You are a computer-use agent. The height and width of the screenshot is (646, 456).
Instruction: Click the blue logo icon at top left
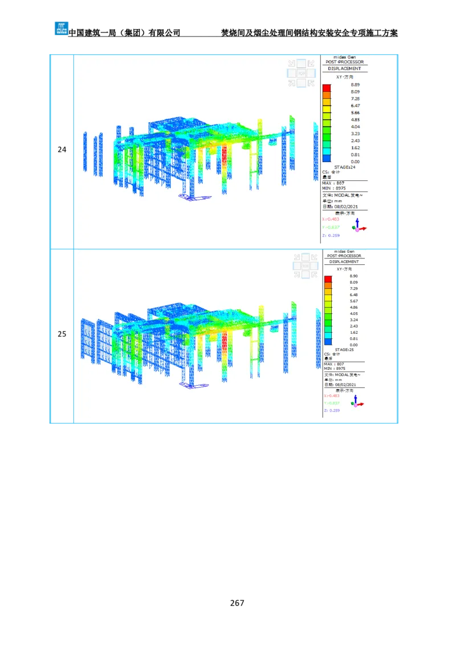pyautogui.click(x=61, y=27)
